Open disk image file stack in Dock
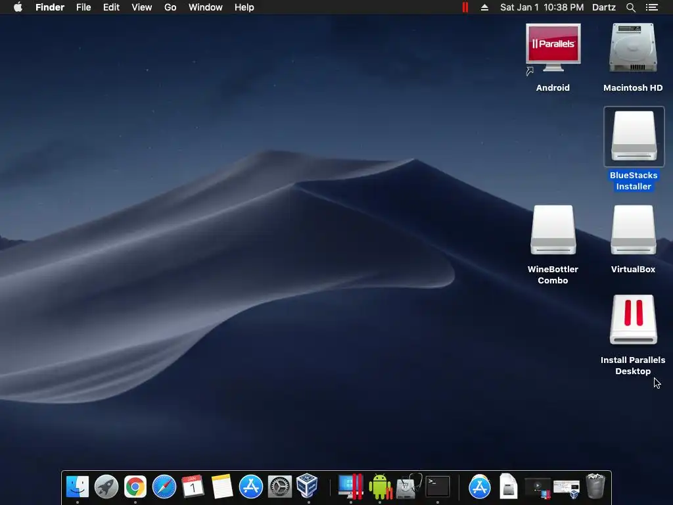 pos(508,487)
